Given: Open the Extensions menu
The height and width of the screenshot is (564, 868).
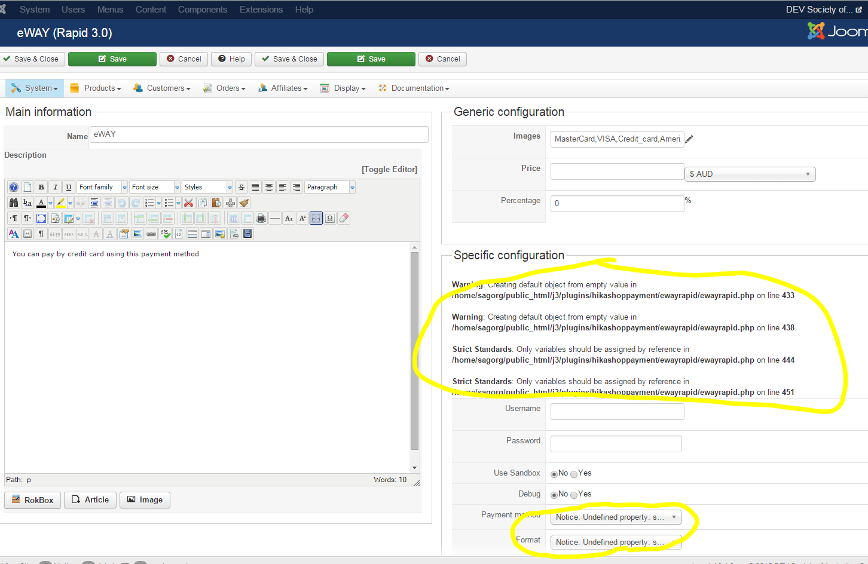Looking at the screenshot, I should click(261, 10).
